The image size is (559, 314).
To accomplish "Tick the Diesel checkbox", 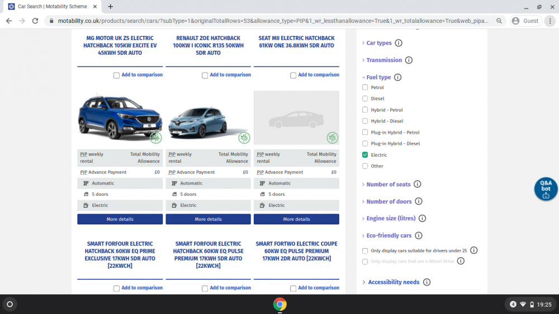I will (x=364, y=99).
